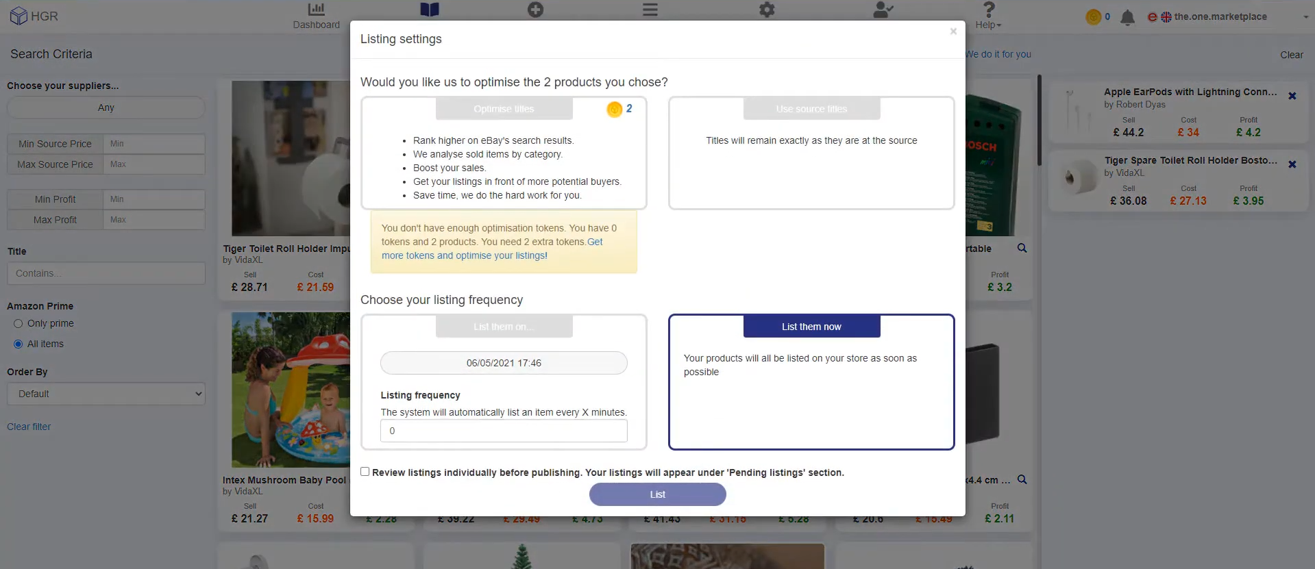
Task: Open notifications bell icon
Action: click(x=1127, y=17)
